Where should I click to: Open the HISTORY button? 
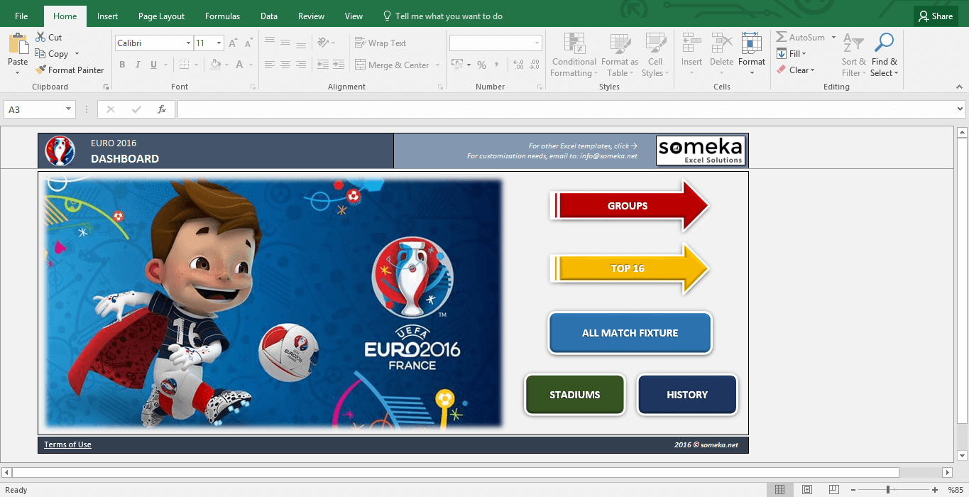pyautogui.click(x=687, y=395)
